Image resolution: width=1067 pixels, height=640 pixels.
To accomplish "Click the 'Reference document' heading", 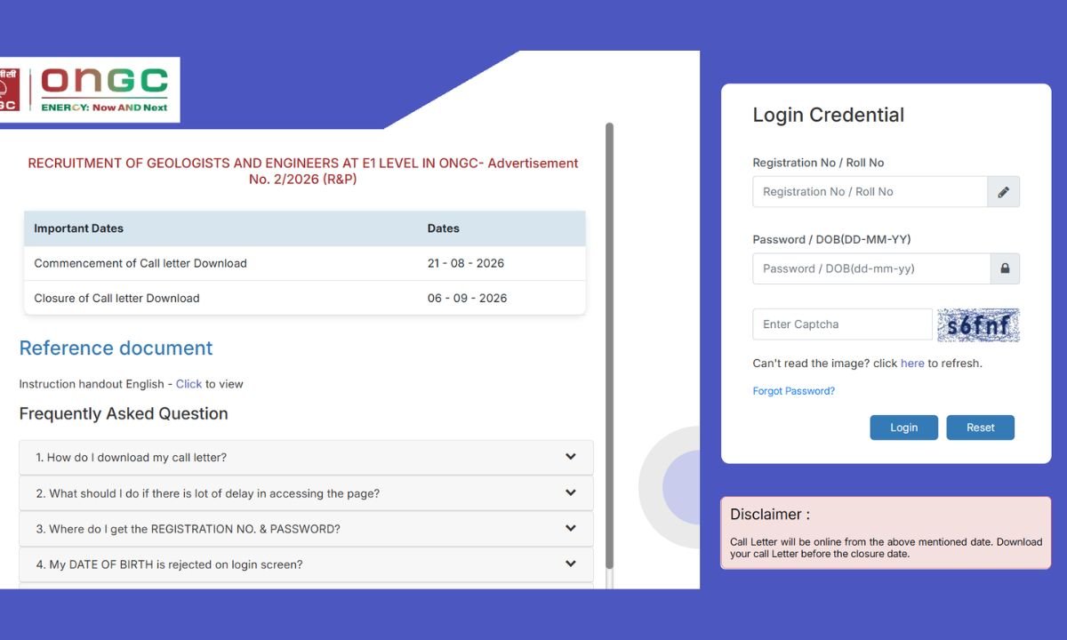I will 116,348.
